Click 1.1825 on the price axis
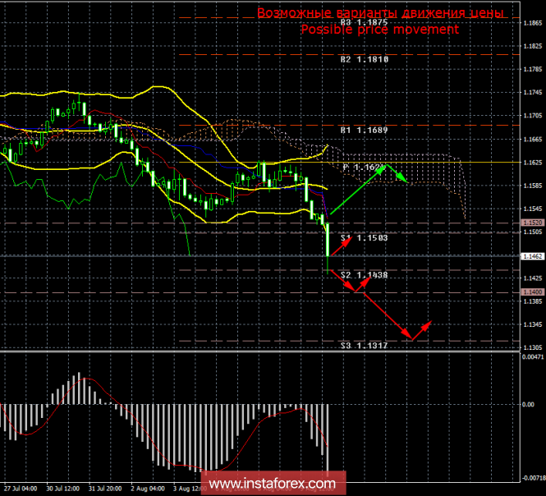The height and width of the screenshot is (496, 546). click(x=533, y=46)
